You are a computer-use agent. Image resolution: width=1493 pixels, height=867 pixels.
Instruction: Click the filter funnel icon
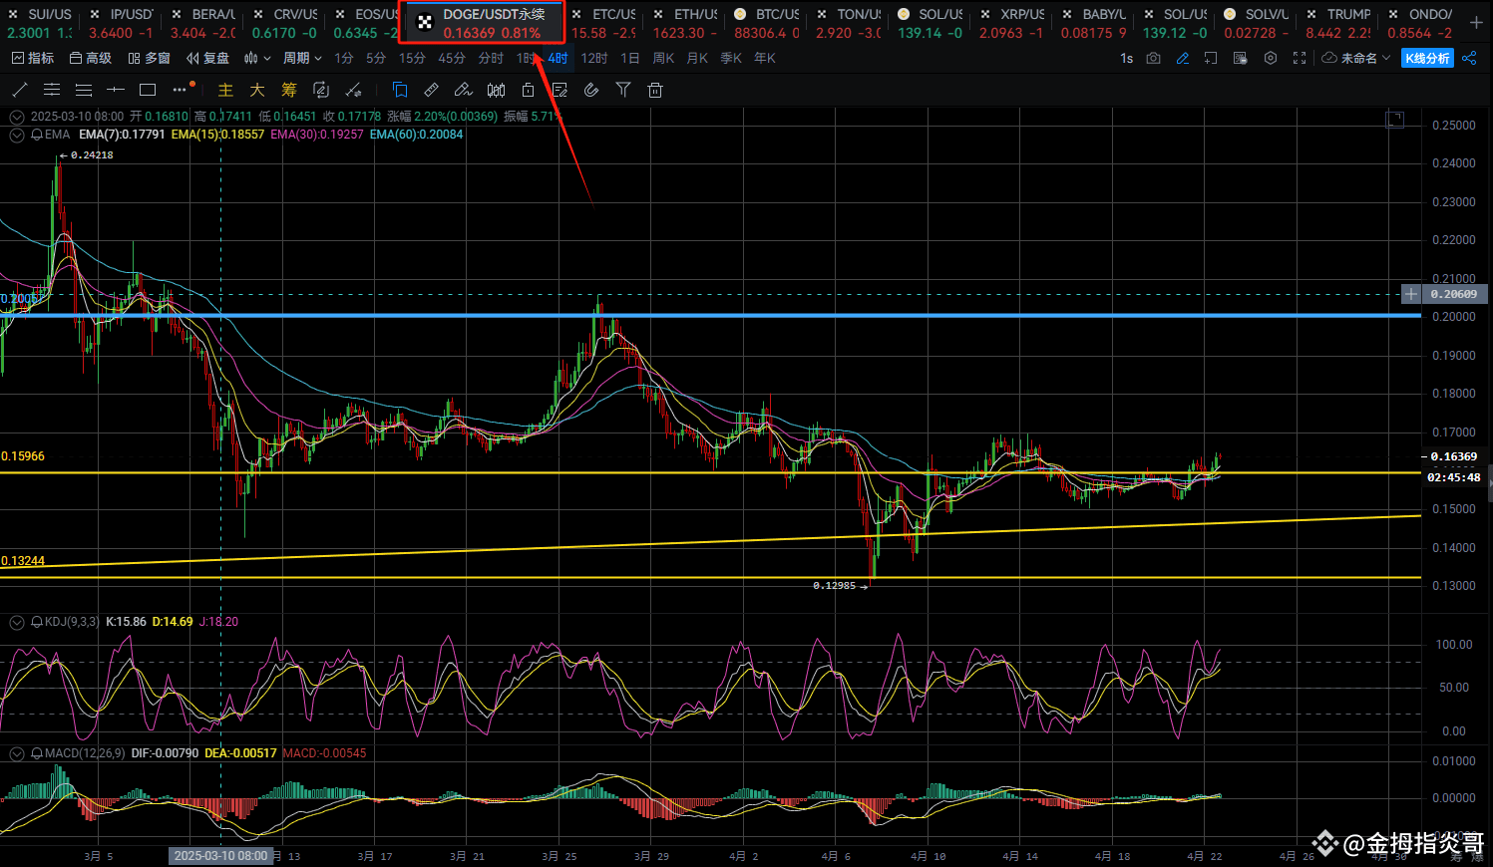pyautogui.click(x=623, y=90)
